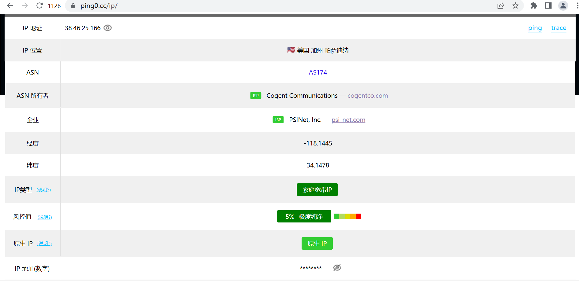This screenshot has height=290, width=579.
Task: Open 说明 link beside 原生 IP
Action: coord(44,244)
